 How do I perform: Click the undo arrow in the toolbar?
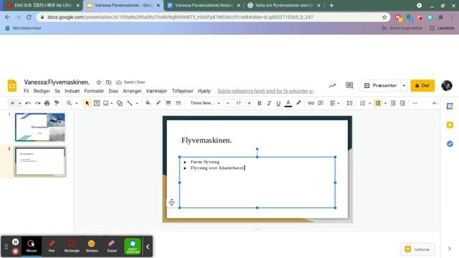pos(28,103)
